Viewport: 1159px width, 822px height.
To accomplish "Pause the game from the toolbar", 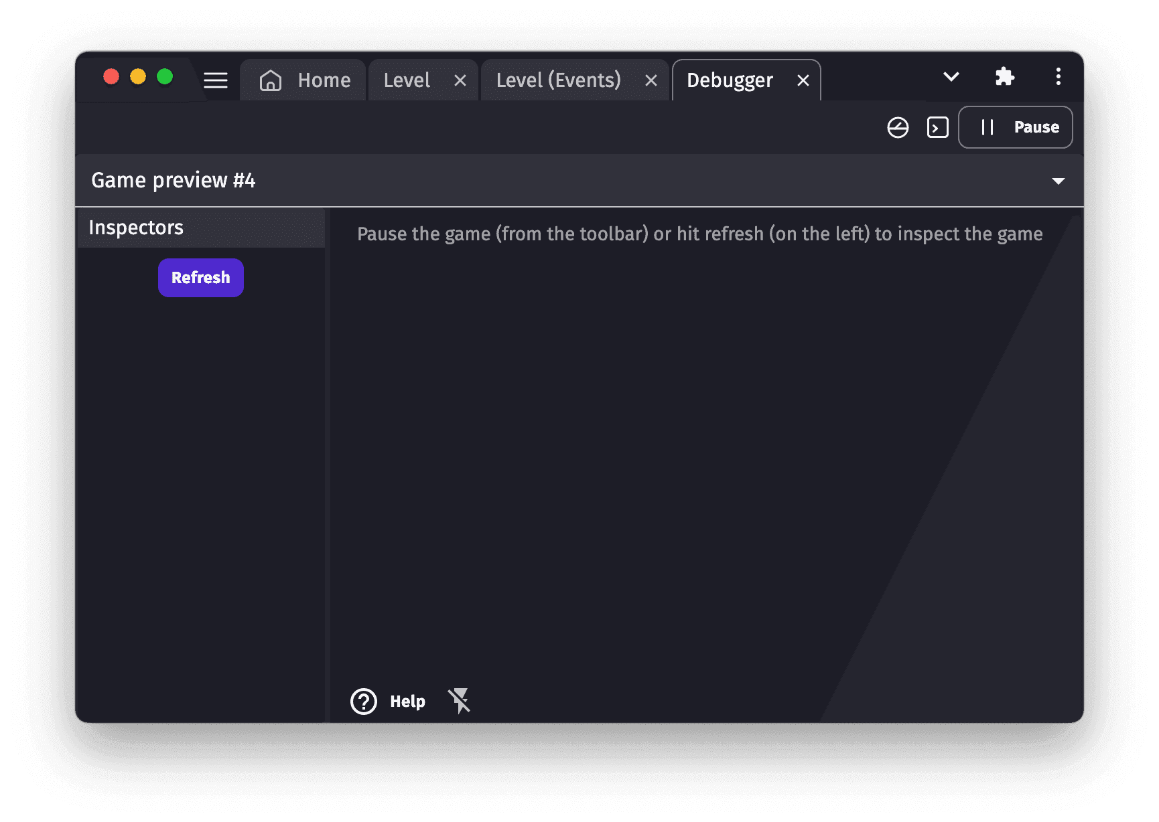I will (x=1015, y=127).
